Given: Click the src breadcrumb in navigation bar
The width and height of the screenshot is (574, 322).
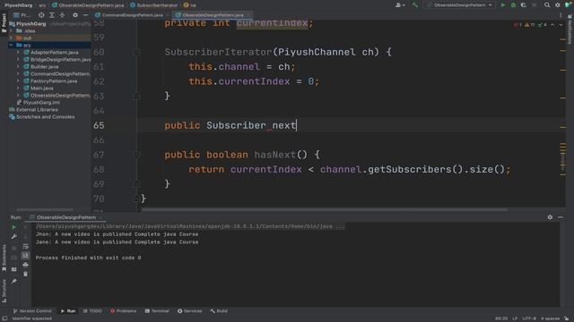Looking at the screenshot, I should [x=42, y=5].
